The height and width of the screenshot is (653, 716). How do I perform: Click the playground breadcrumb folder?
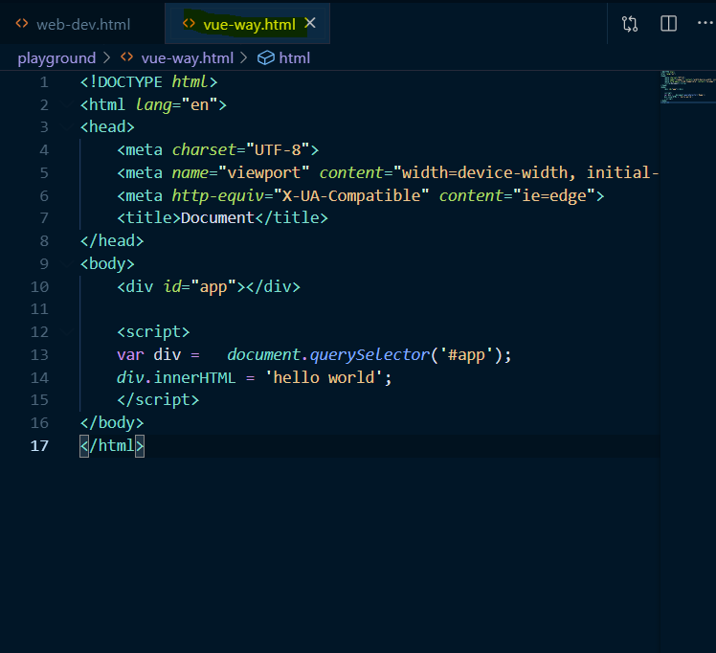point(56,58)
